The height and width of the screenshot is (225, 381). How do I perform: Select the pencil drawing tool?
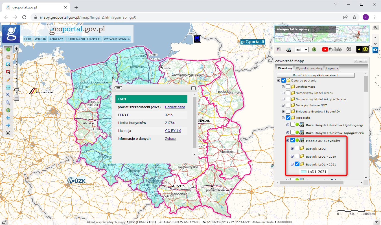8,80
